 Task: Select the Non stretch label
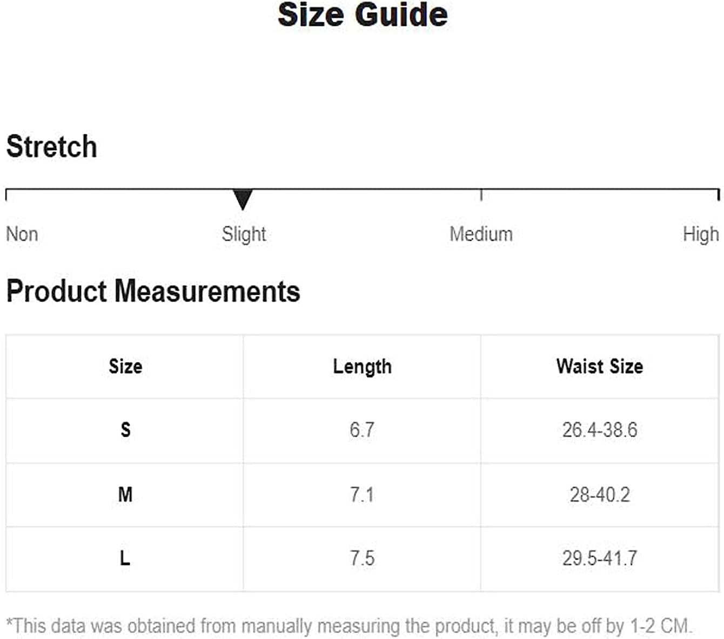click(x=22, y=234)
